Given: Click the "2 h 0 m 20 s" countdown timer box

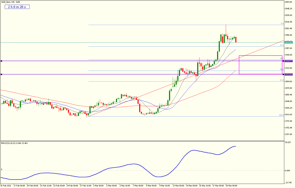Looking at the screenshot, I should pyautogui.click(x=17, y=7).
